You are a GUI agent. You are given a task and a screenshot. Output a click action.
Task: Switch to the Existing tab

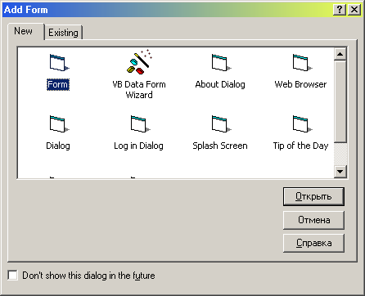pyautogui.click(x=63, y=33)
